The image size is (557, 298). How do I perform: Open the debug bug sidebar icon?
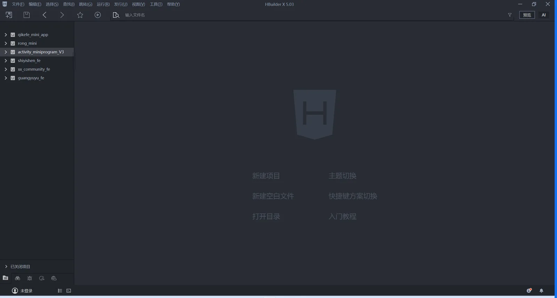(30, 278)
